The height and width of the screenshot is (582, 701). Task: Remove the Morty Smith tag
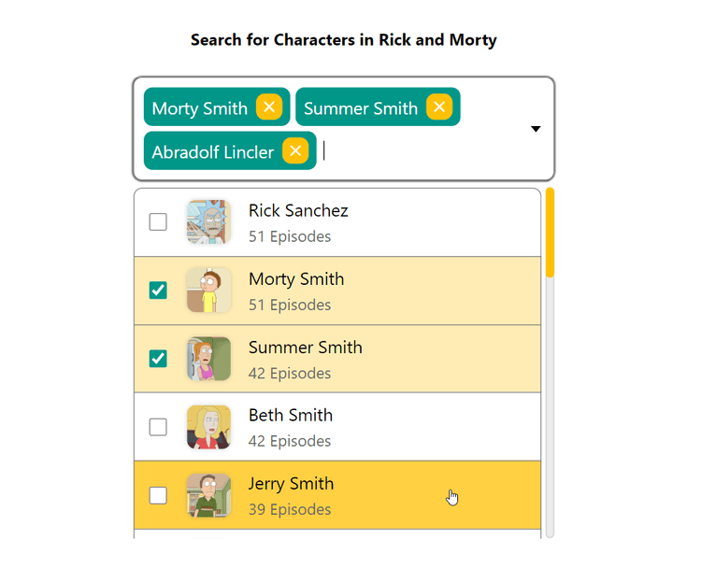tap(269, 107)
